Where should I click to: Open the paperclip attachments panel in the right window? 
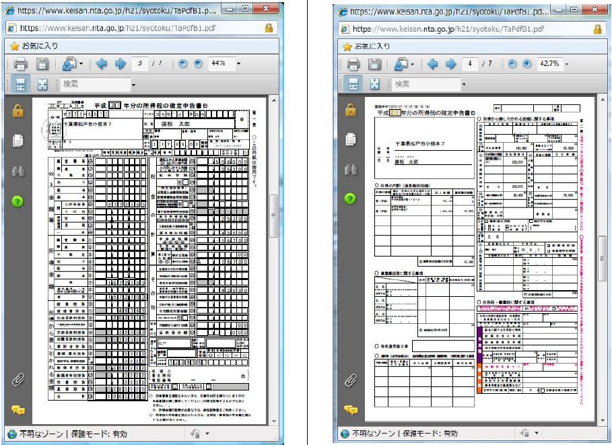pos(349,380)
